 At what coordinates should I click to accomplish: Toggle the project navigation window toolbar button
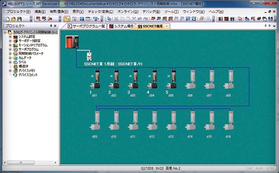(67, 19)
